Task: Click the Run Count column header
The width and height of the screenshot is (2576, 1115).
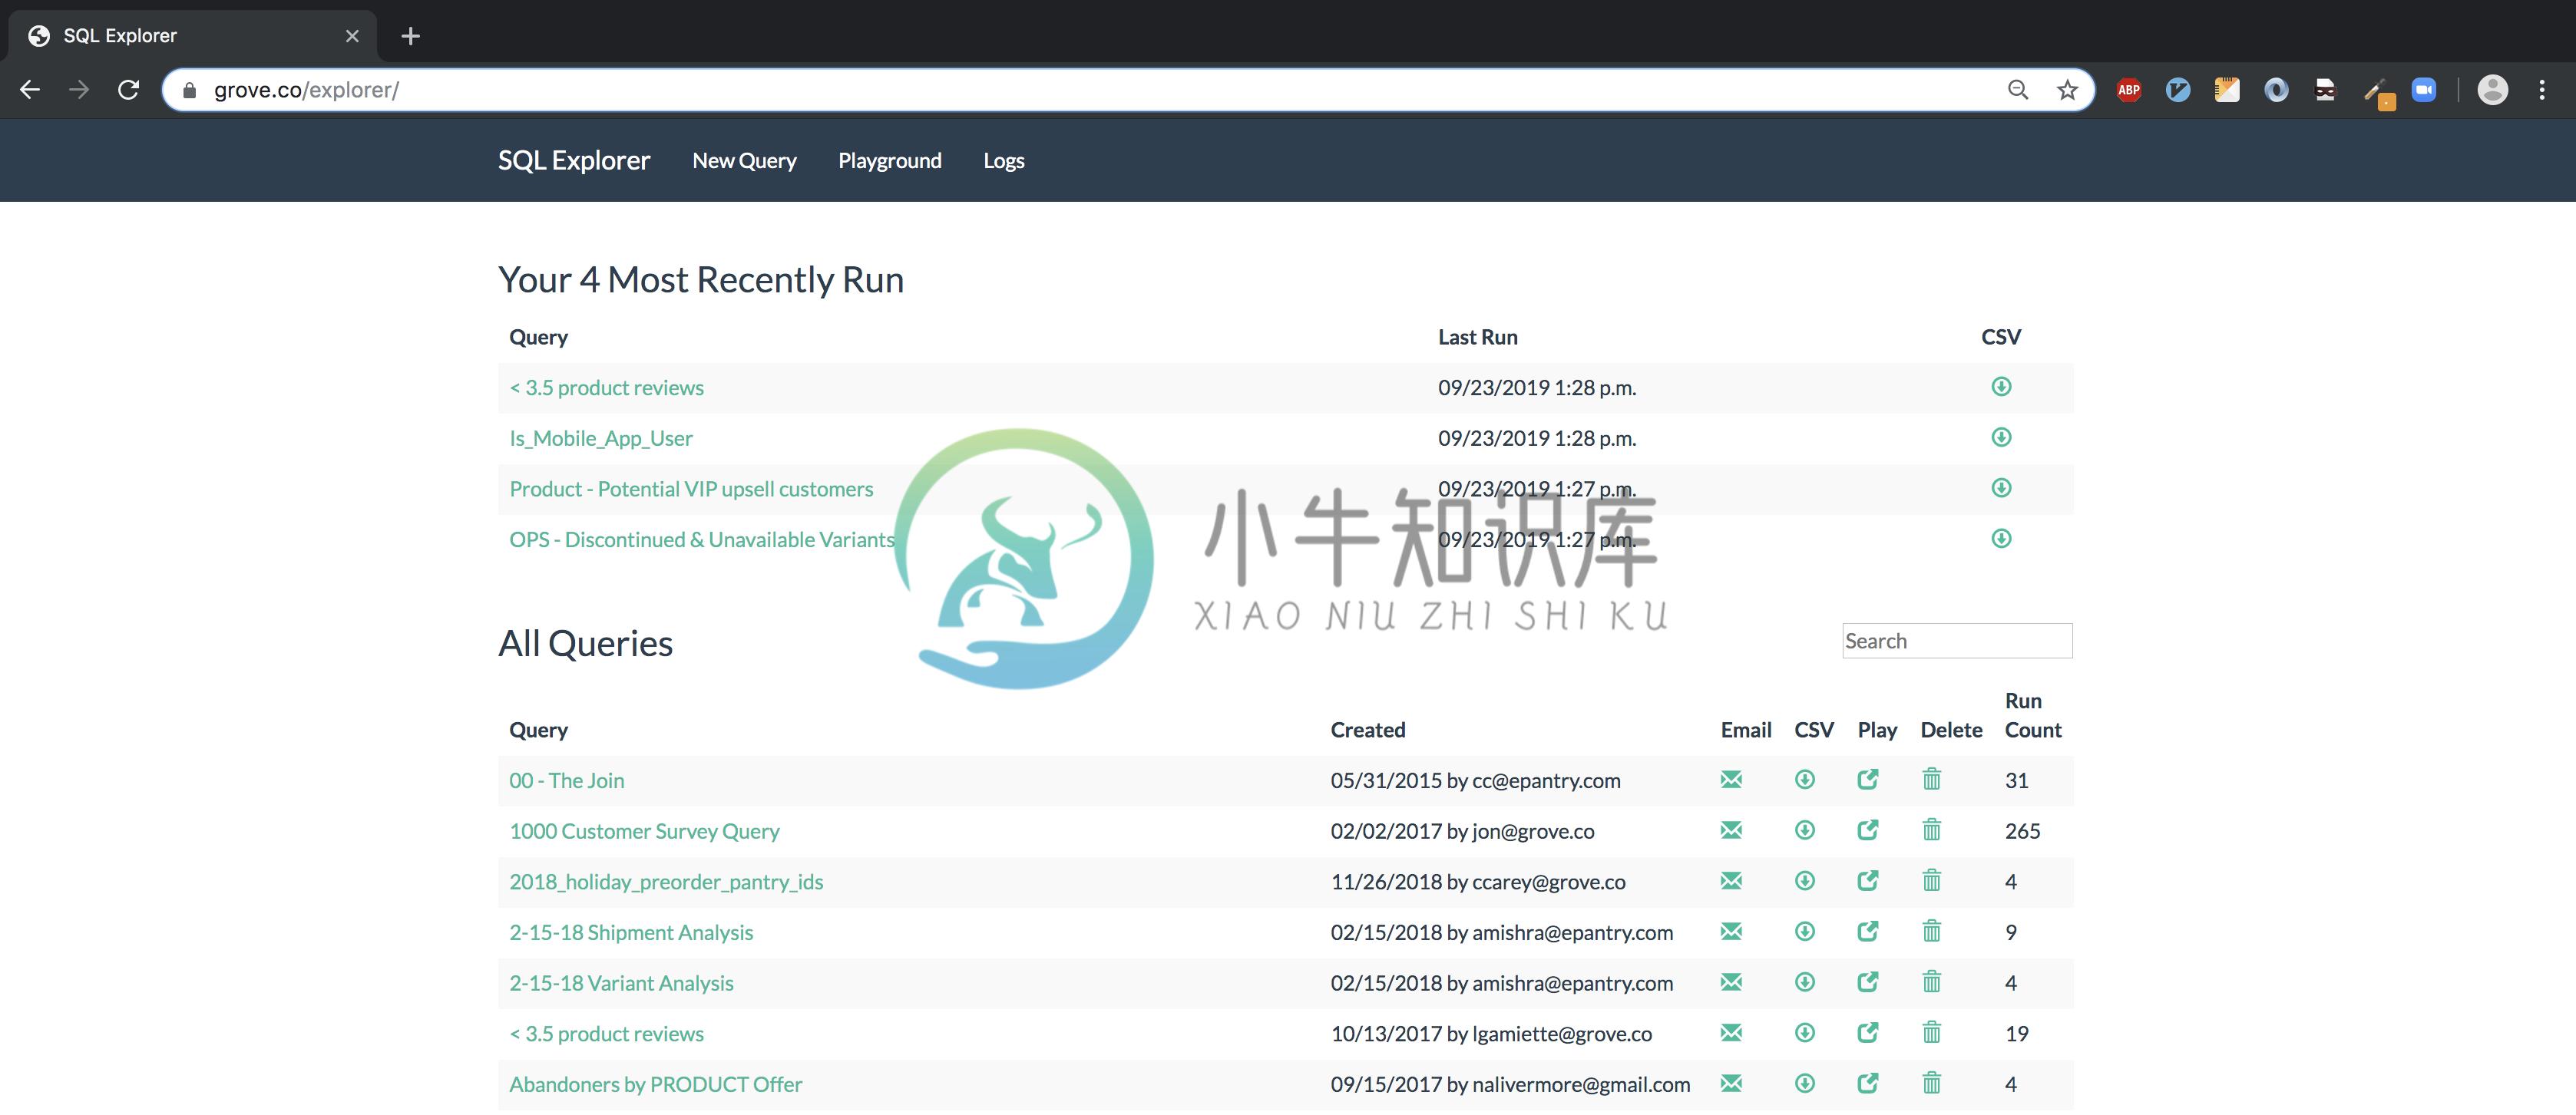Action: tap(2033, 715)
